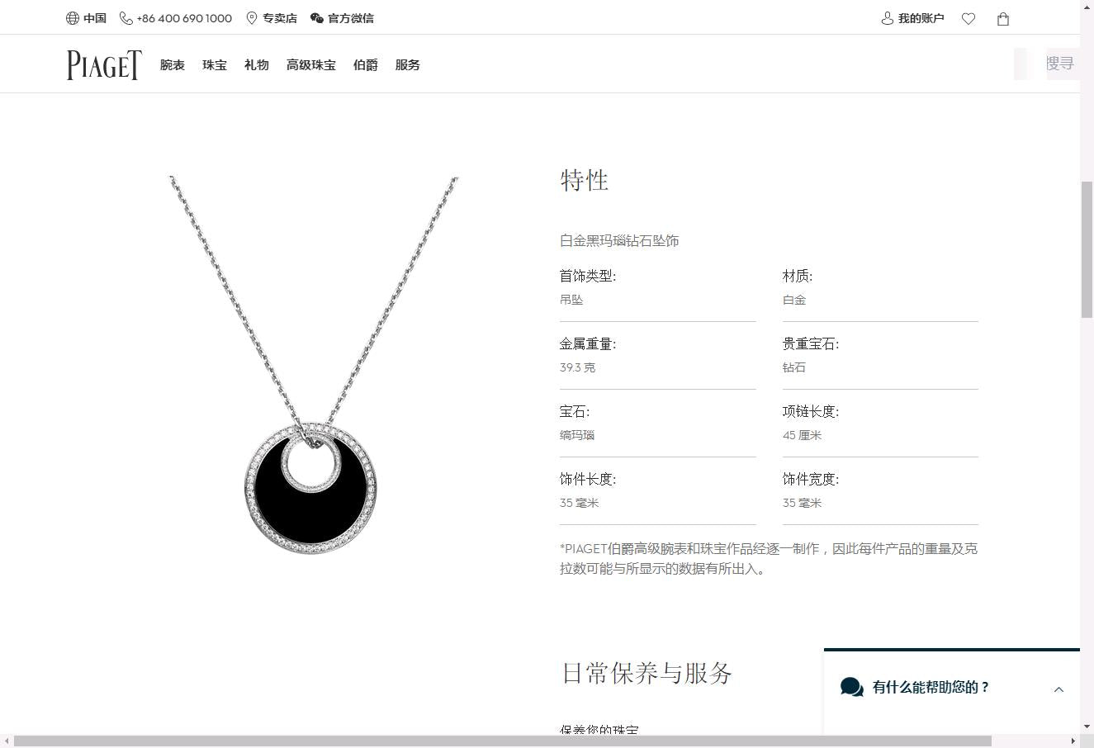
Task: Open my account via person icon
Action: point(888,18)
